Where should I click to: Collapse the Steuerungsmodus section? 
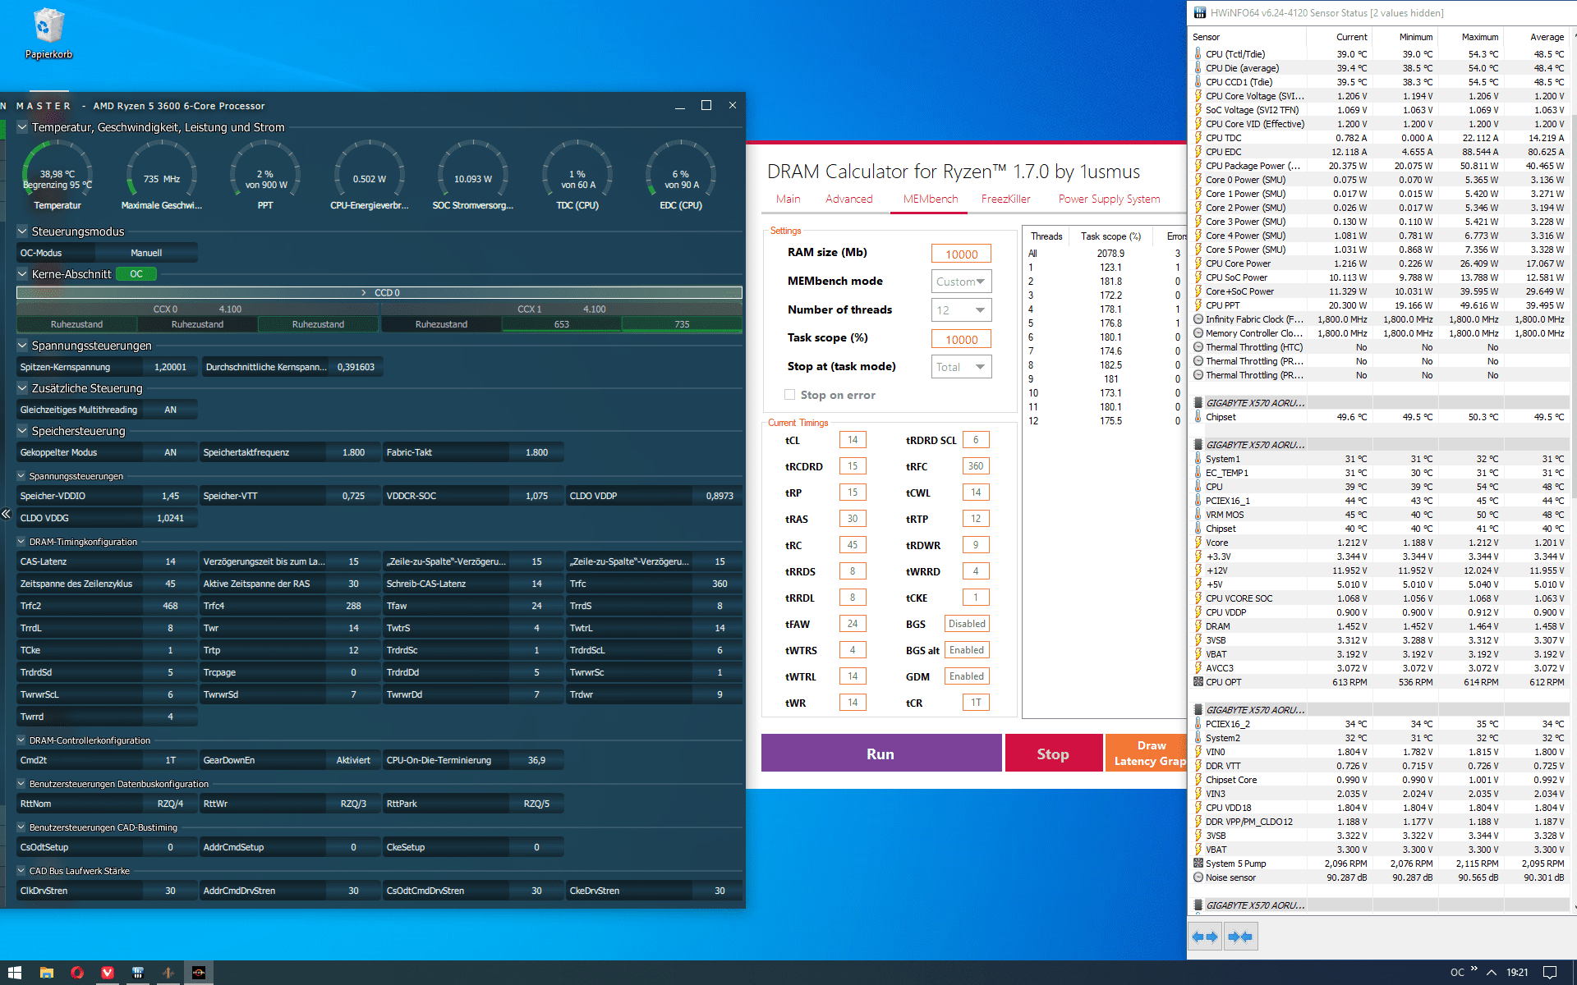click(22, 231)
